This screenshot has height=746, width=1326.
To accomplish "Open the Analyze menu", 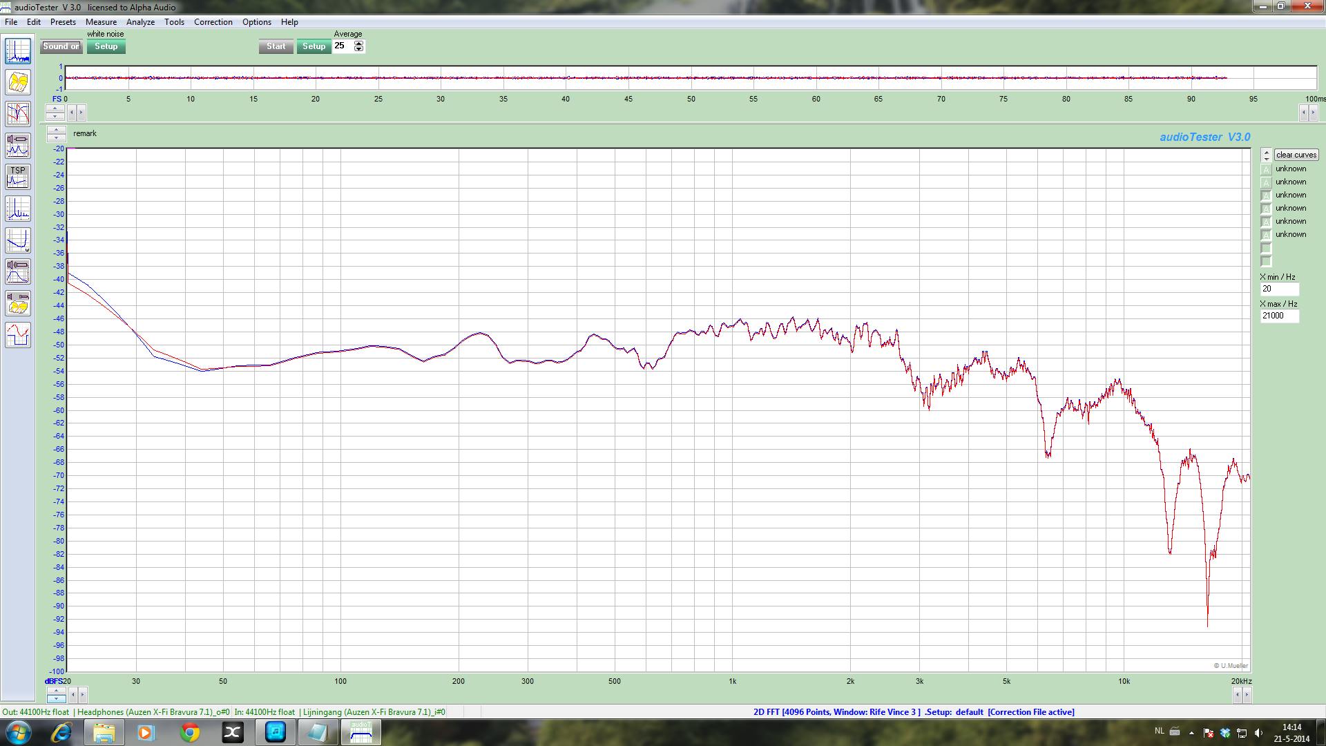I will [140, 22].
